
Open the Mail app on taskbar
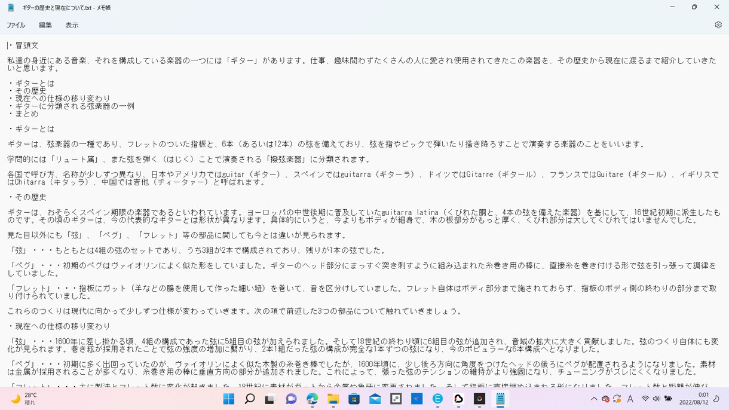coord(375,399)
